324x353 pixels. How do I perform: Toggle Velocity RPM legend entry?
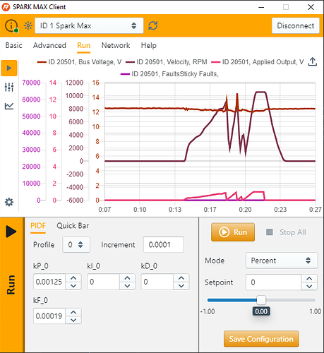(x=167, y=62)
